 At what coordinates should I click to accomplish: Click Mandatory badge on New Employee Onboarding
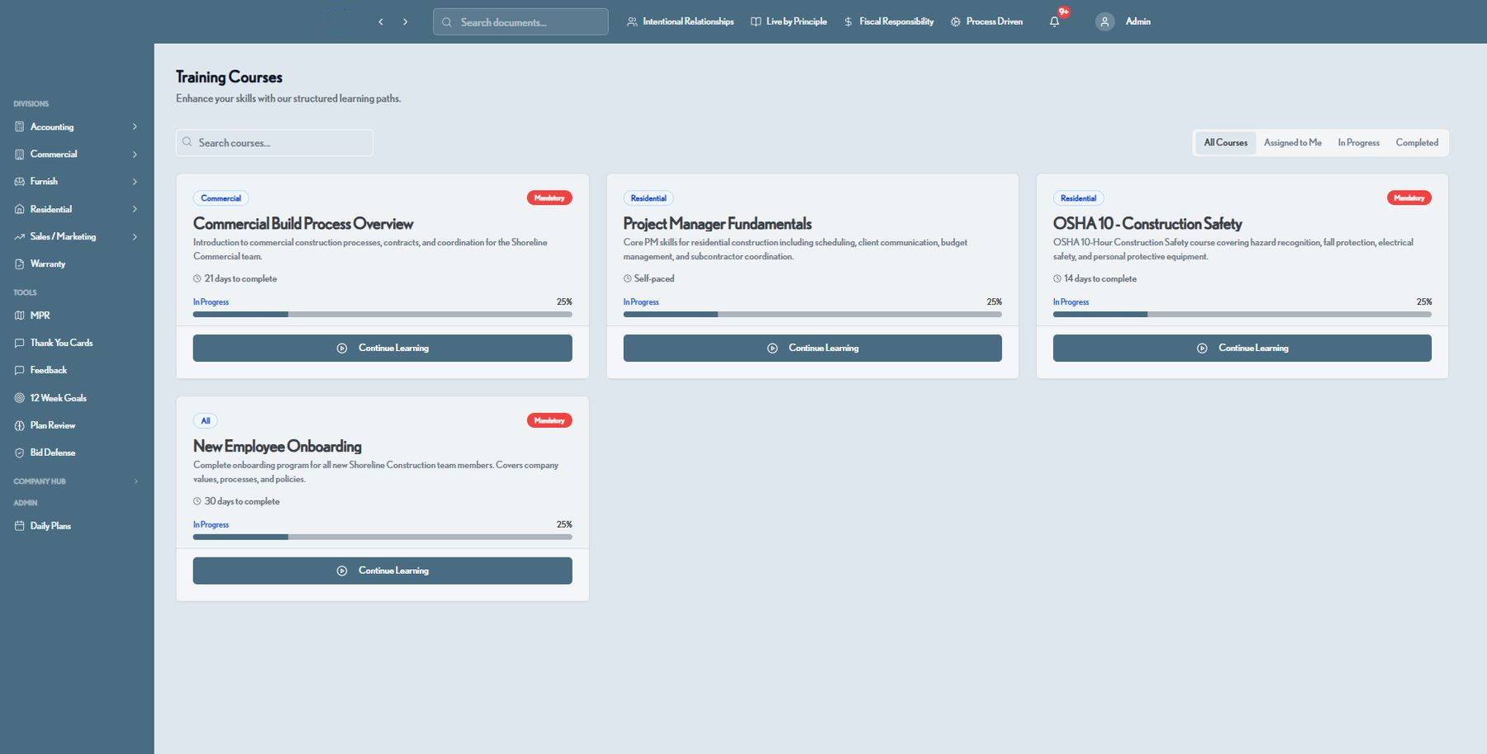click(549, 421)
